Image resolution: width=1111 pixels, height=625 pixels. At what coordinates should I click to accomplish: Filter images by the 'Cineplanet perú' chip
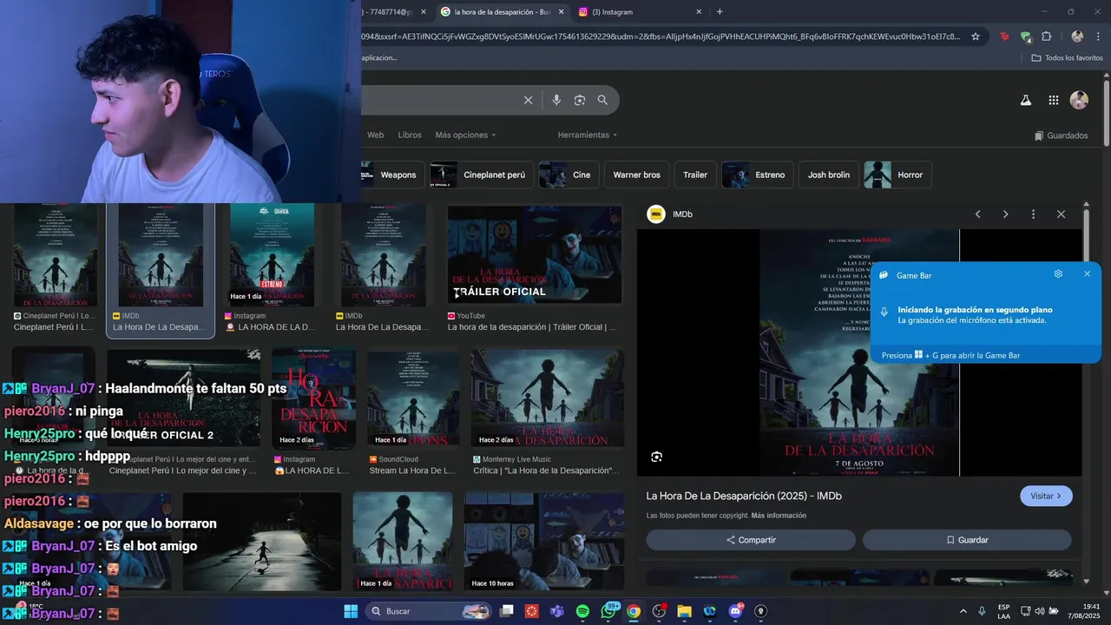[481, 174]
